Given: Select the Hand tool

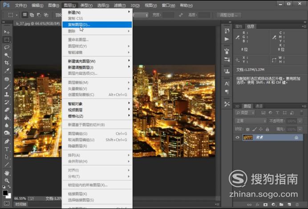Looking at the screenshot, I should pyautogui.click(x=7, y=173).
